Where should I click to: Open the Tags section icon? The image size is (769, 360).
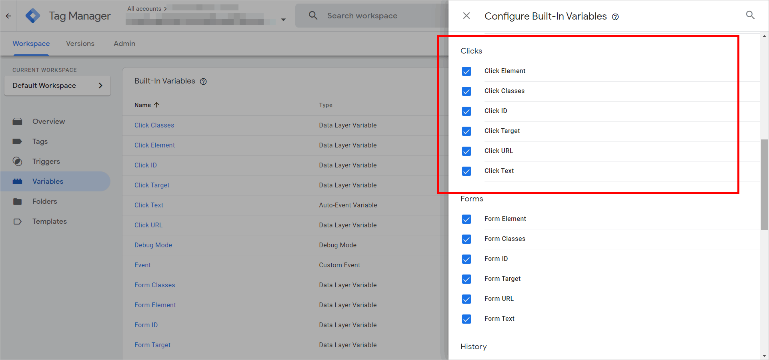[x=18, y=141]
